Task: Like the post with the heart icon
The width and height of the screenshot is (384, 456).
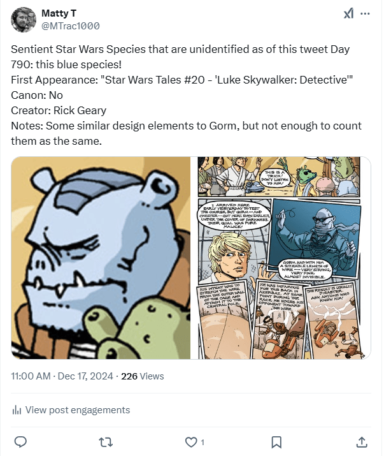Action: (190, 441)
